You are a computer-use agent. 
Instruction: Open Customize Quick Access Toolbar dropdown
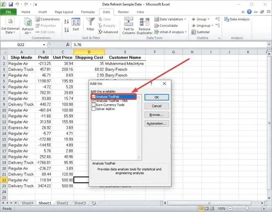pos(36,5)
